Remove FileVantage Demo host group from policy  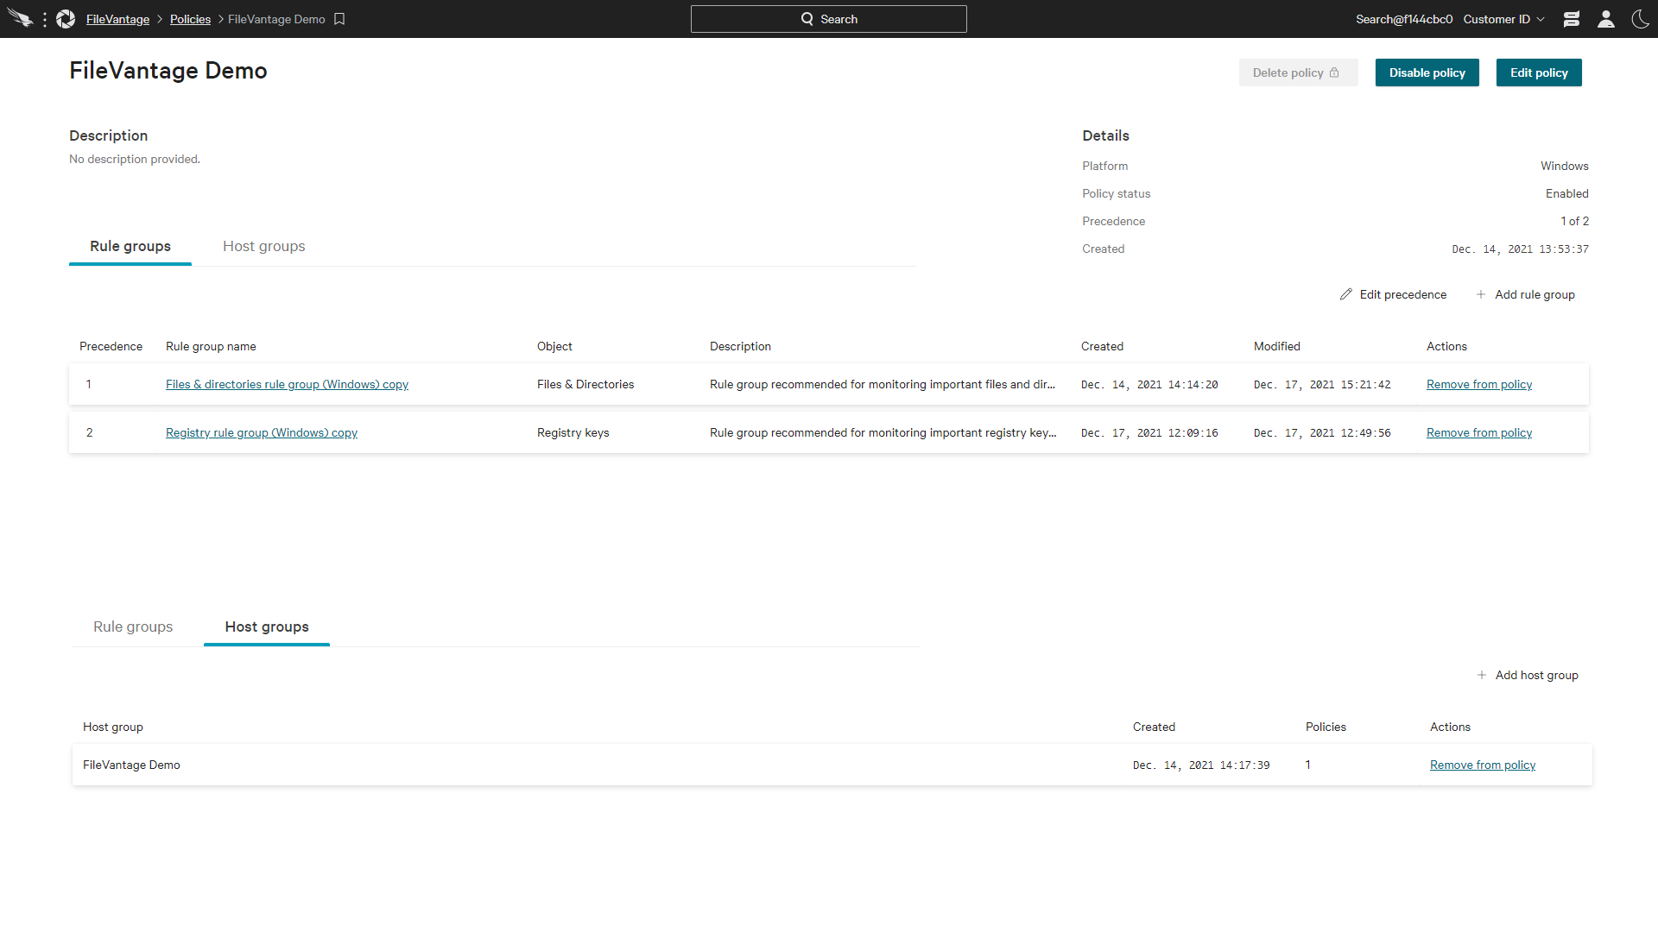click(x=1483, y=765)
